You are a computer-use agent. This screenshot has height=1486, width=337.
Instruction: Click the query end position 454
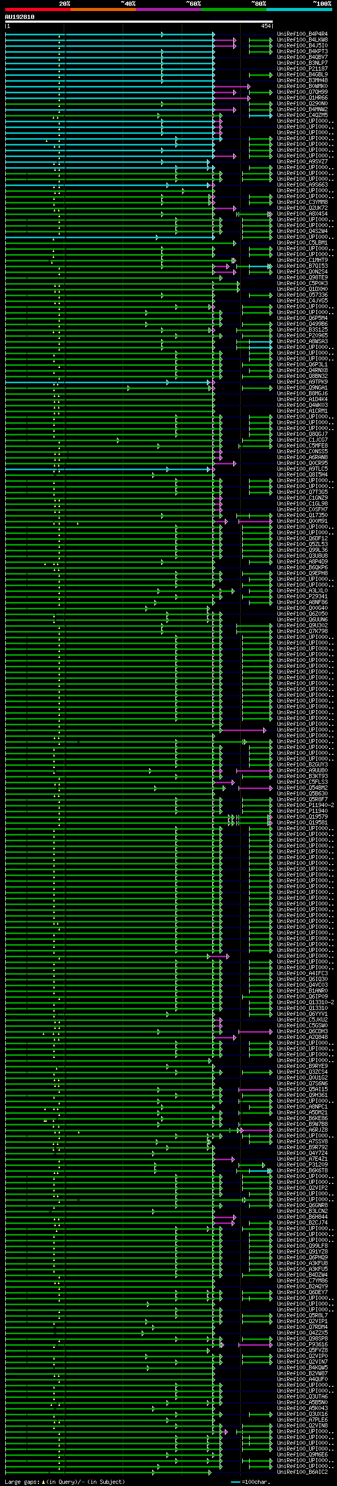pyautogui.click(x=265, y=26)
